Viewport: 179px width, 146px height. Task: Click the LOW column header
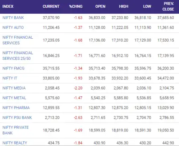pos(147,6)
